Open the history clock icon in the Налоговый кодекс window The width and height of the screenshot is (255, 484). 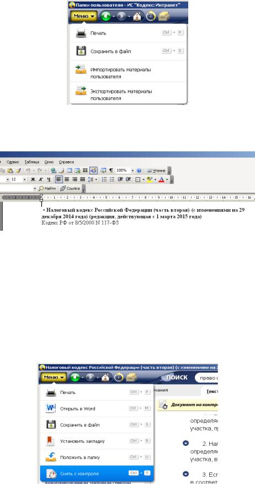coord(119,377)
